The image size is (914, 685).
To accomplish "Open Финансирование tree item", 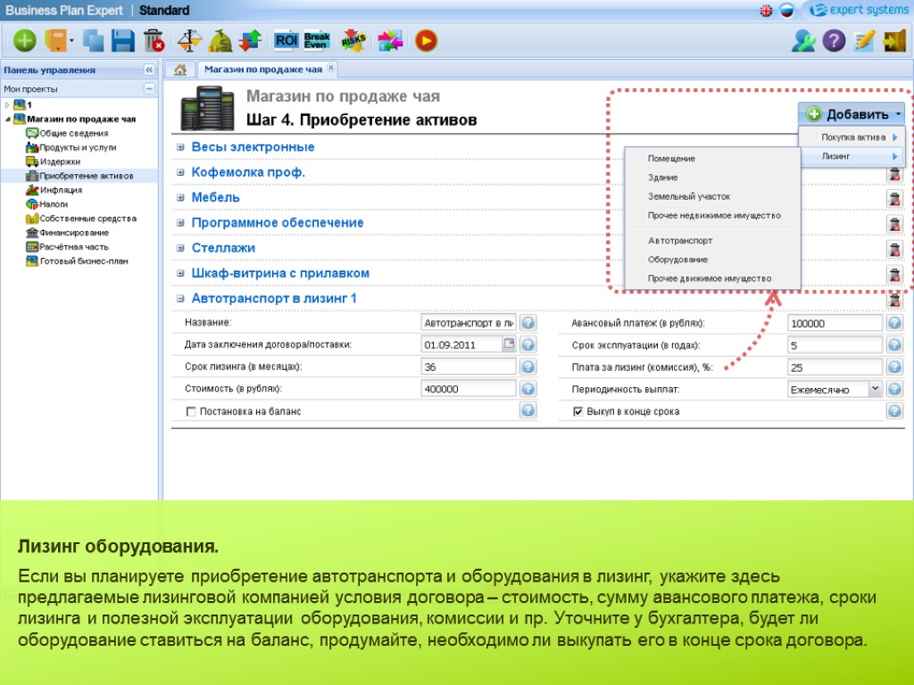I will point(74,233).
